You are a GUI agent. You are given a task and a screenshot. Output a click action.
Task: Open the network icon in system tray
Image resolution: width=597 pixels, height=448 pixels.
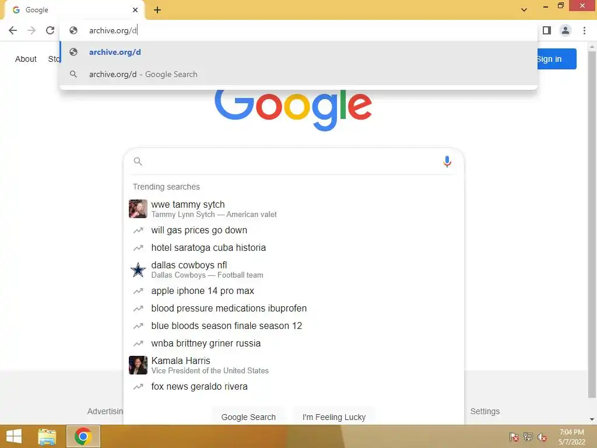point(528,437)
